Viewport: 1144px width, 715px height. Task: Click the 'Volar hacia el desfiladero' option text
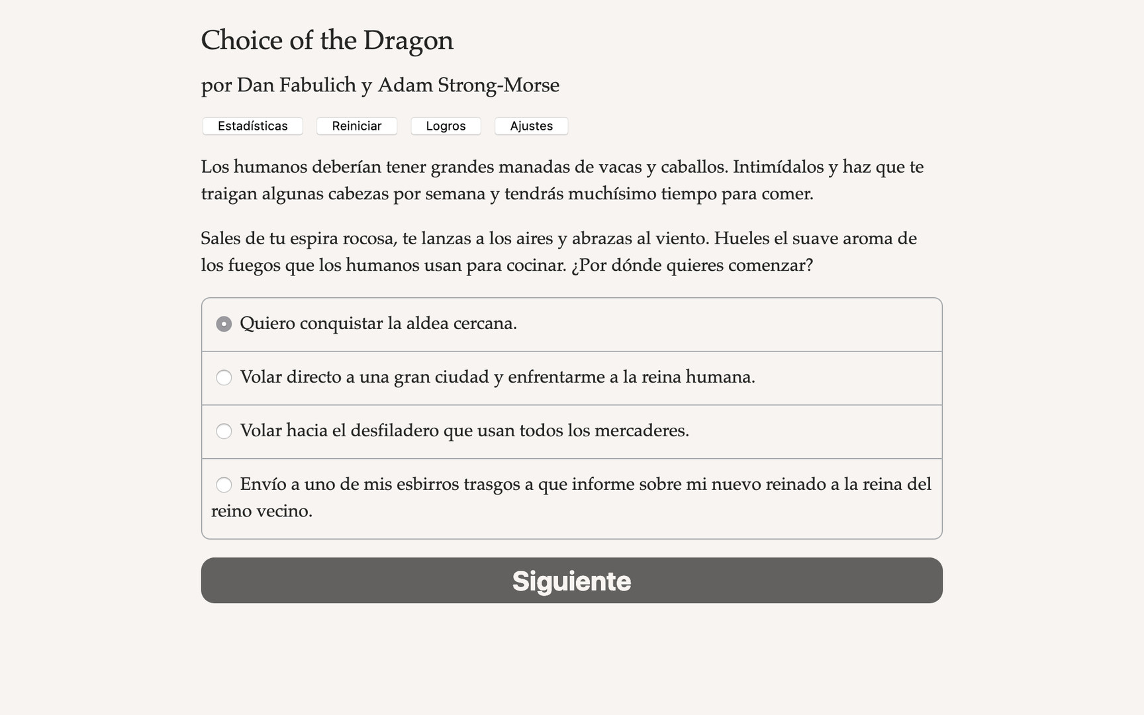click(464, 431)
